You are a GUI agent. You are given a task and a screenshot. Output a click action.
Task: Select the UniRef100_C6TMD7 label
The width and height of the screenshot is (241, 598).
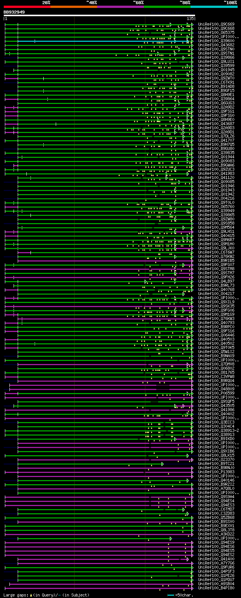(x=216, y=509)
